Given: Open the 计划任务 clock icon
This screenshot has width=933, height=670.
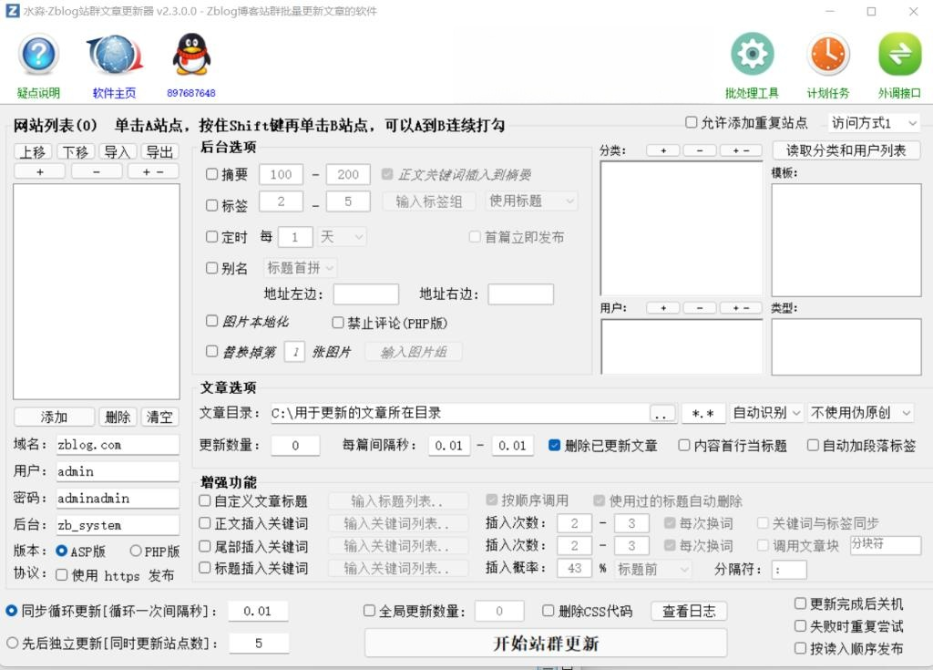Looking at the screenshot, I should [827, 56].
